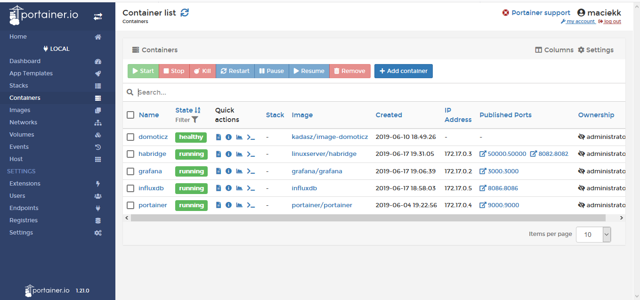
Task: Click the refresh icon beside Container list
Action: click(185, 13)
